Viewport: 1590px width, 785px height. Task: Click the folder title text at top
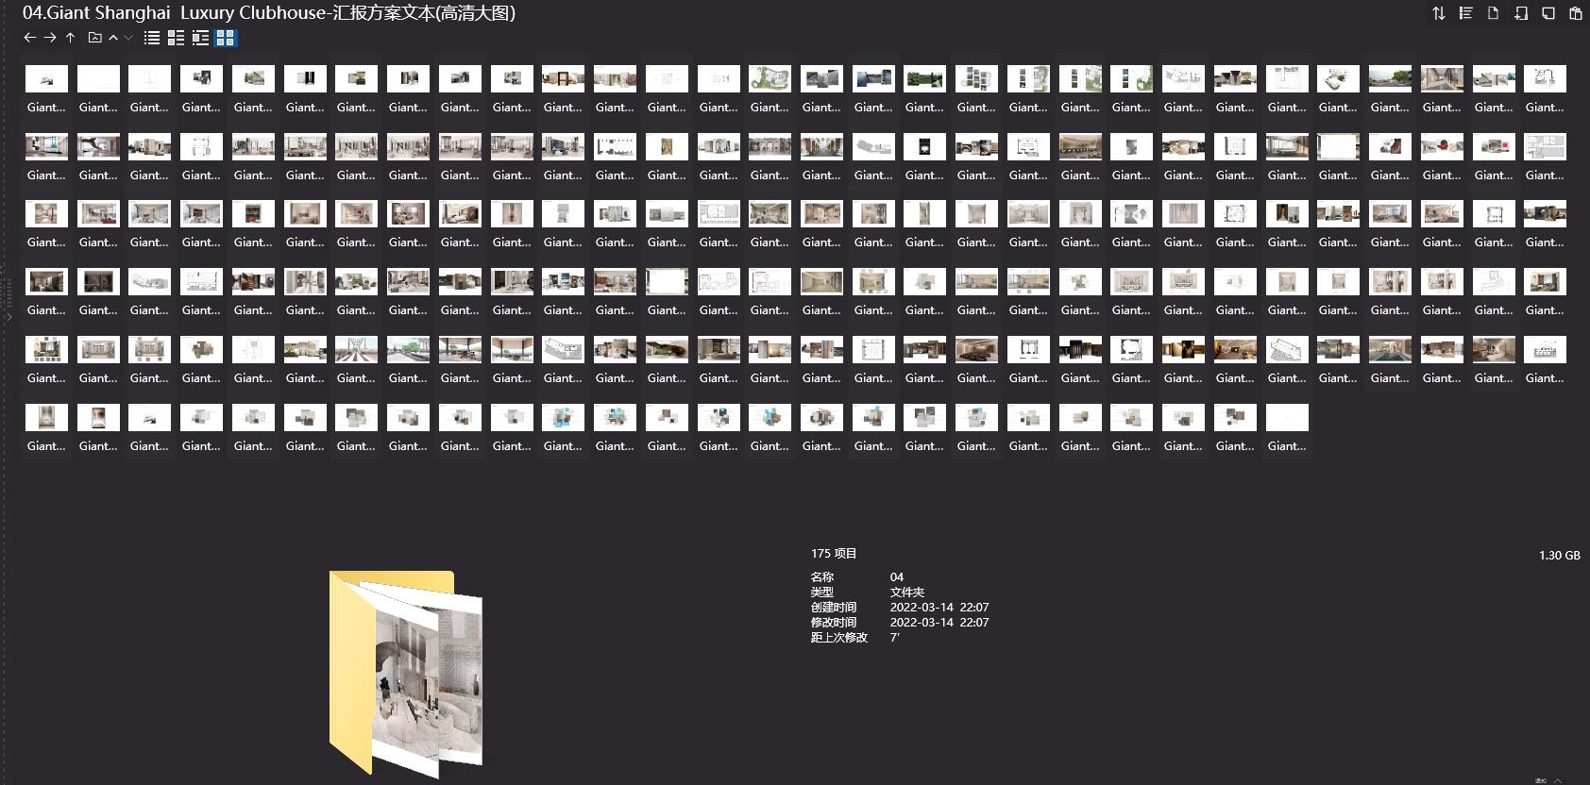coord(269,13)
